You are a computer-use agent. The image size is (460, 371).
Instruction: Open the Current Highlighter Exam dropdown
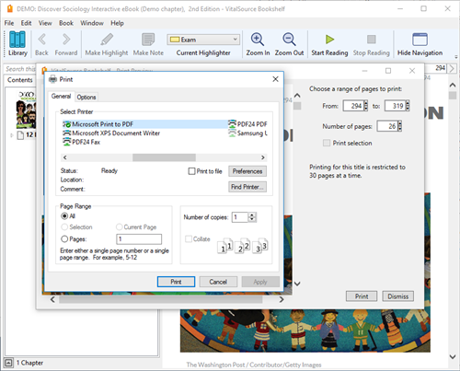pos(203,40)
